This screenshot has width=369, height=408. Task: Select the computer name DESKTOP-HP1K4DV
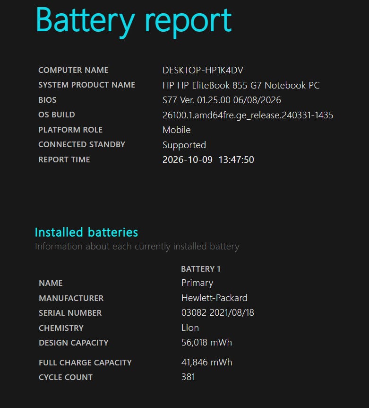coord(203,70)
